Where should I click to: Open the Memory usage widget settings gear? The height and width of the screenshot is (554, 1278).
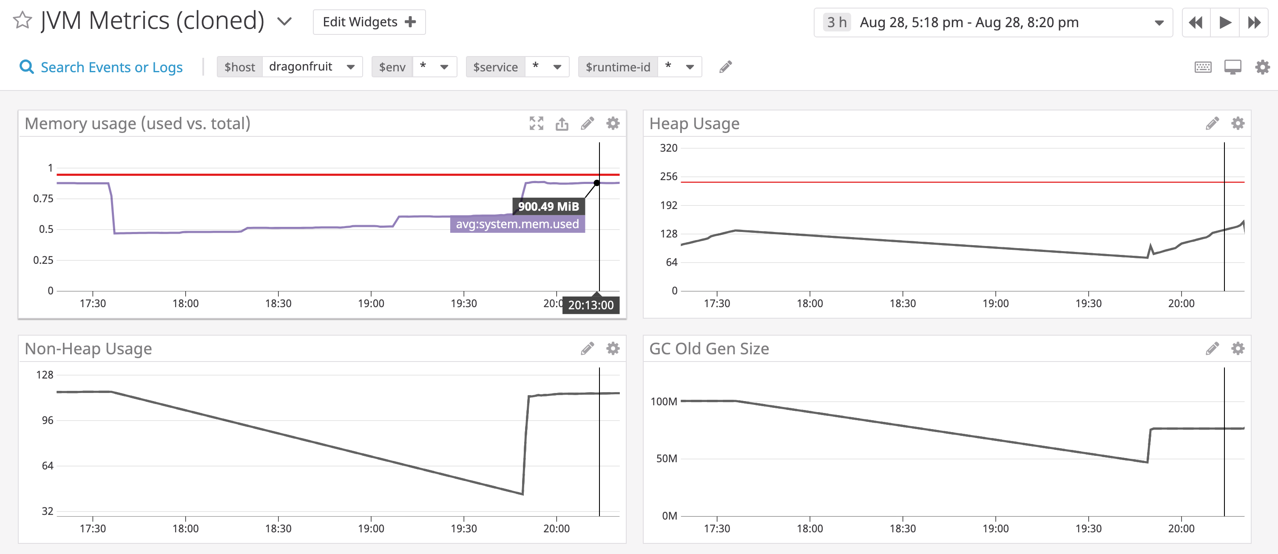[x=613, y=124]
